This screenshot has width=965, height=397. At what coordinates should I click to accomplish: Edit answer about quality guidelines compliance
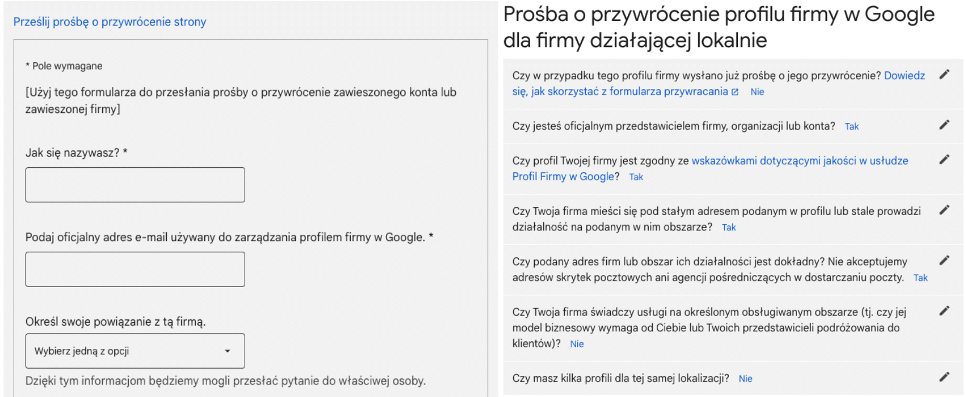coord(944,159)
